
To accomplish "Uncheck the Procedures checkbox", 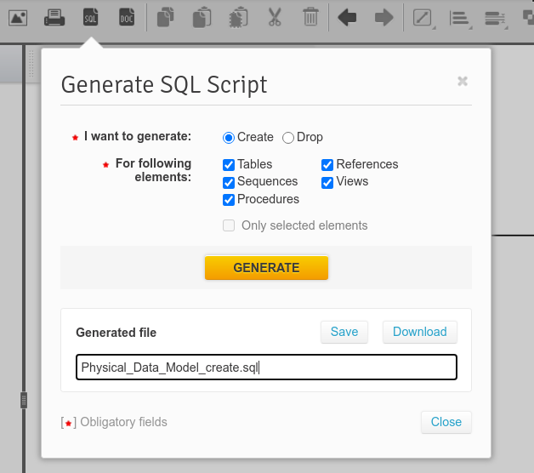I will (x=229, y=200).
